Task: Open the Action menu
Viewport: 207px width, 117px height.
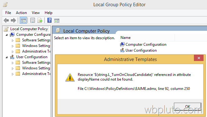Action: click(x=21, y=13)
